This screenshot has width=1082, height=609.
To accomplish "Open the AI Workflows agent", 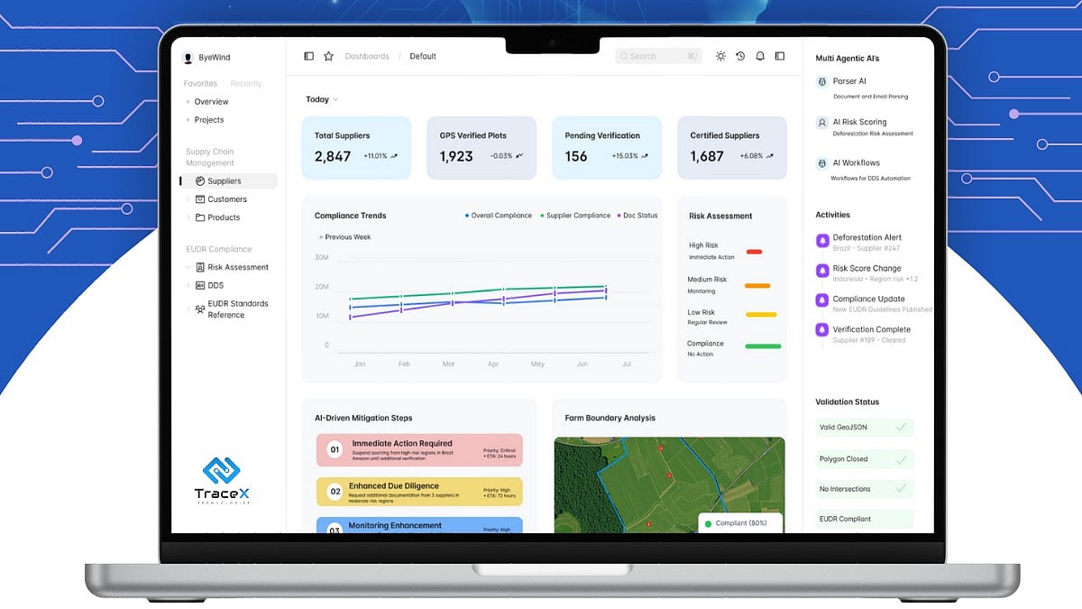I will click(857, 163).
